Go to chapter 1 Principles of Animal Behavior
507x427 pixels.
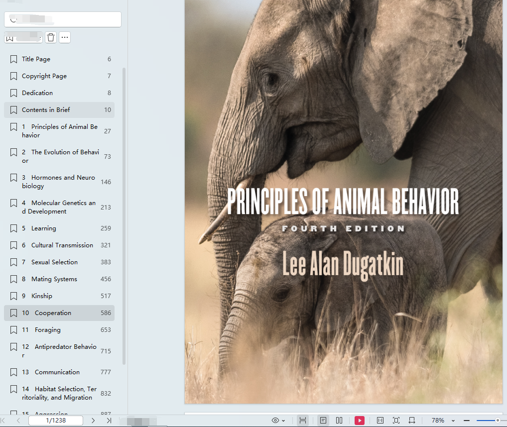coord(59,131)
